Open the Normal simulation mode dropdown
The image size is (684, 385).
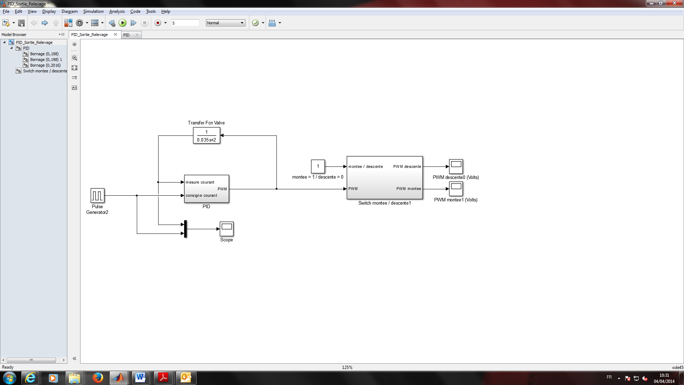(226, 23)
